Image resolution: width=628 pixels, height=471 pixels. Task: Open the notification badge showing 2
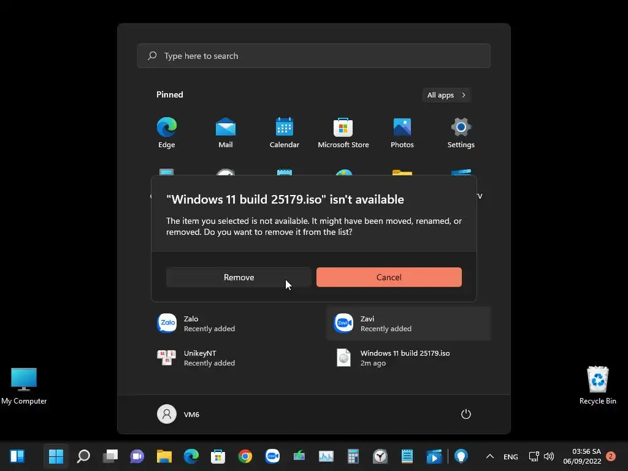[x=611, y=456]
